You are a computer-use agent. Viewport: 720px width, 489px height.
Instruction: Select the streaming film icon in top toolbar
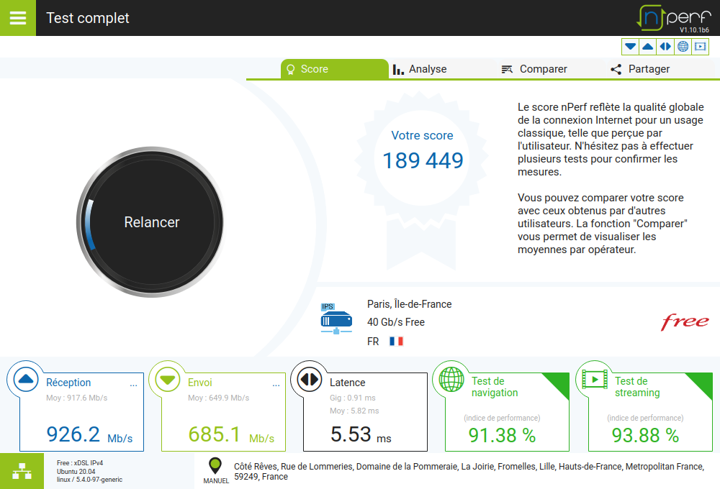point(701,46)
